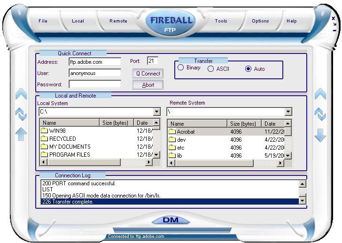Screen dimensions: 342x243
Task: Click the Q Connect button
Action: point(148,74)
